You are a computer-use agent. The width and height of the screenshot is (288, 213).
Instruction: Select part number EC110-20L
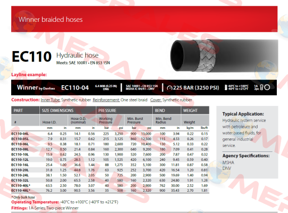tap(20, 170)
